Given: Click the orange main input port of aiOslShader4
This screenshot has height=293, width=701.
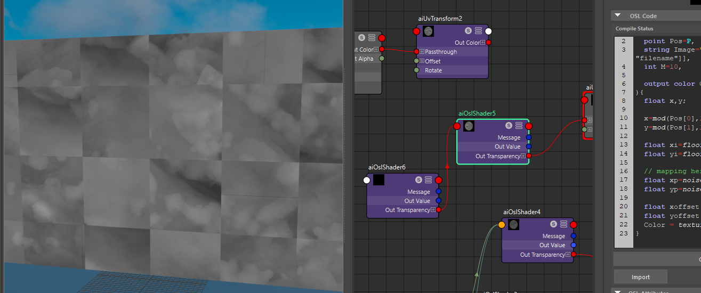Looking at the screenshot, I should click(x=502, y=225).
